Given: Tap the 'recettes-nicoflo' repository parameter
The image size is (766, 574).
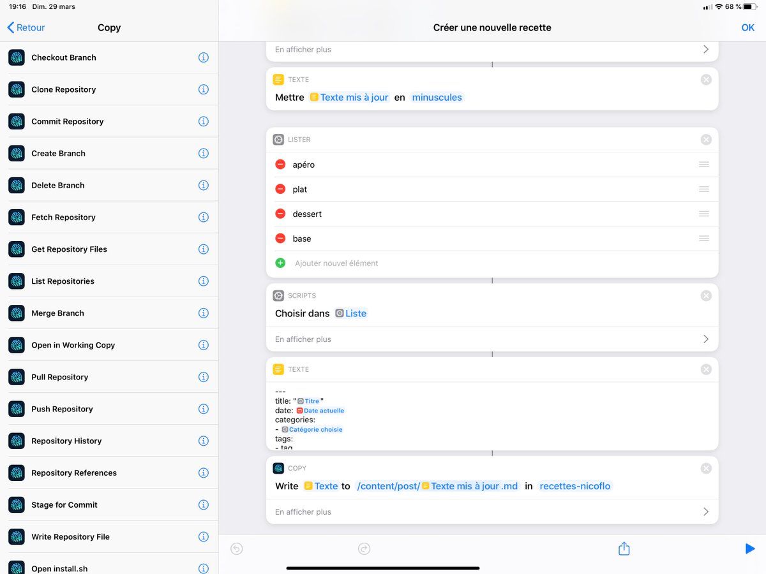Looking at the screenshot, I should [x=574, y=486].
